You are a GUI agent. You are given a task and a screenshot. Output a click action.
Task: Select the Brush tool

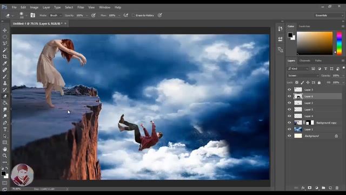(5, 76)
